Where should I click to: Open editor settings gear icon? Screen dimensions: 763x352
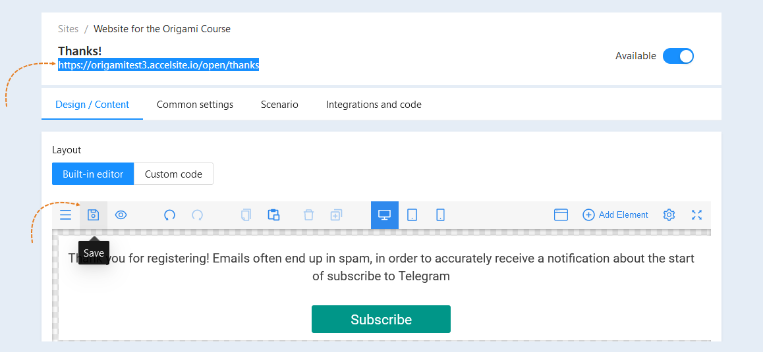tap(669, 215)
